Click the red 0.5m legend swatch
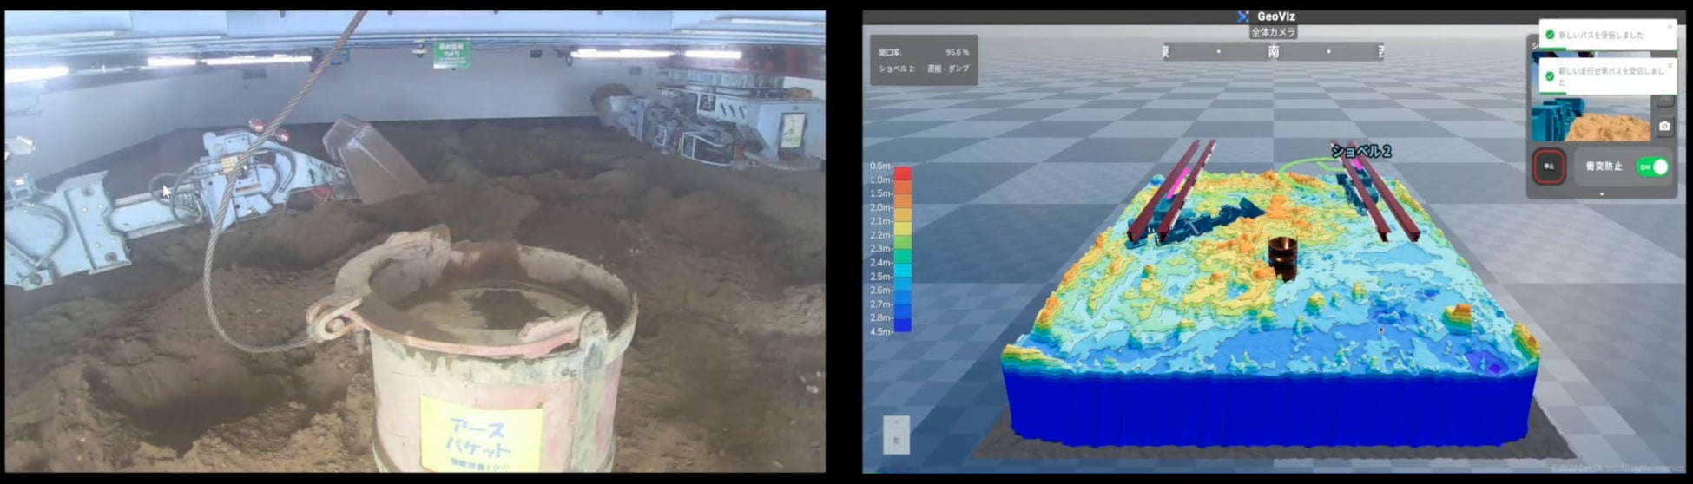1693x484 pixels. click(x=903, y=173)
